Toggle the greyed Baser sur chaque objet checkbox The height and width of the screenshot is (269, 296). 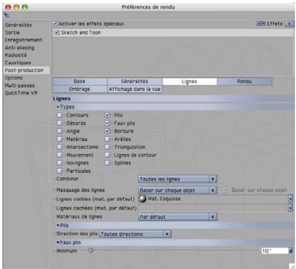pos(225,190)
